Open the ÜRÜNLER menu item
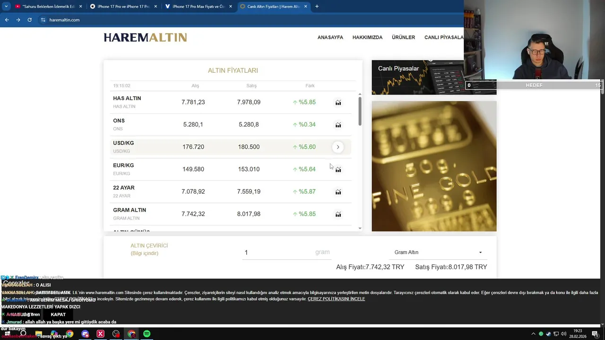 point(403,37)
